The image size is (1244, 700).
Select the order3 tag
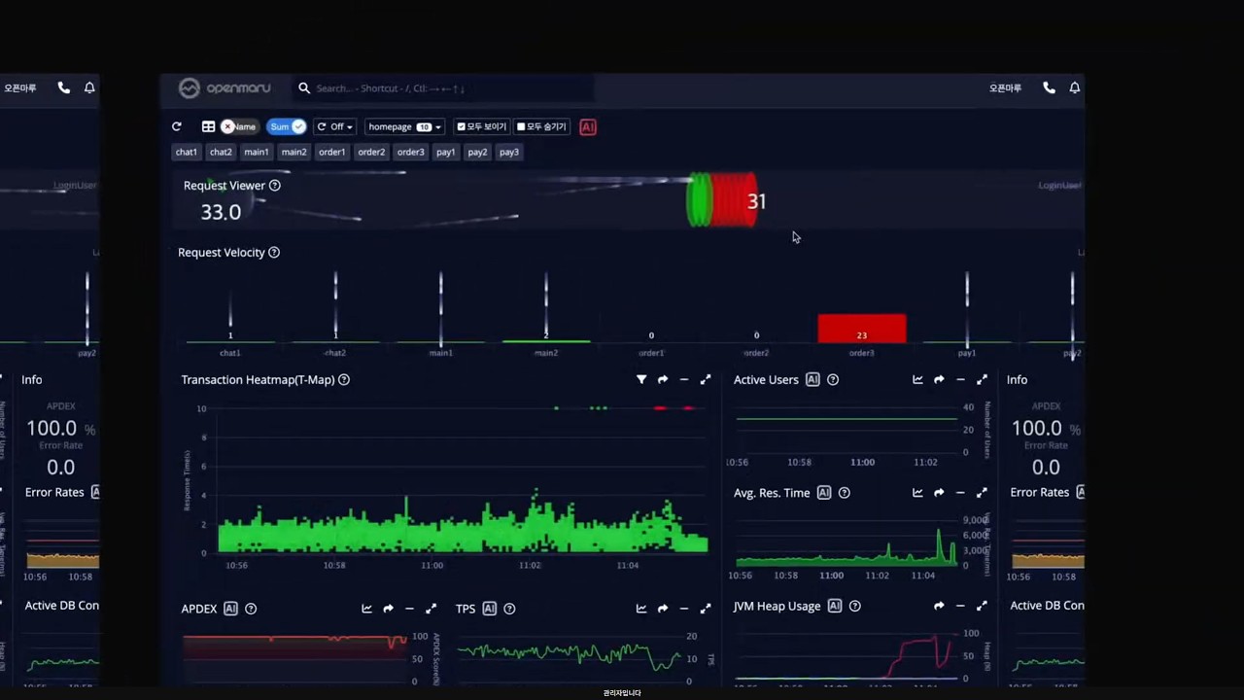410,152
